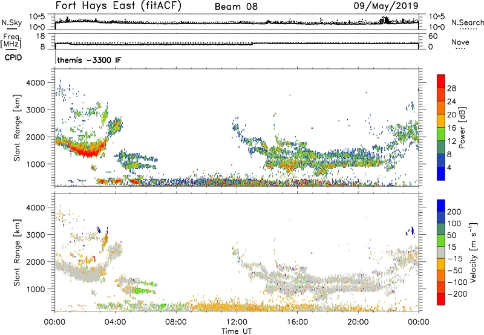This screenshot has width=484, height=335.
Task: Click the '200' velocity scale value
Action: 454,212
